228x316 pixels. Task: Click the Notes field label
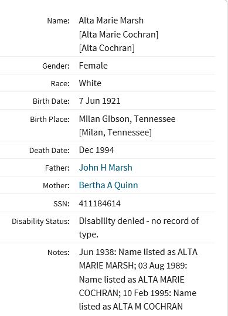pos(59,253)
